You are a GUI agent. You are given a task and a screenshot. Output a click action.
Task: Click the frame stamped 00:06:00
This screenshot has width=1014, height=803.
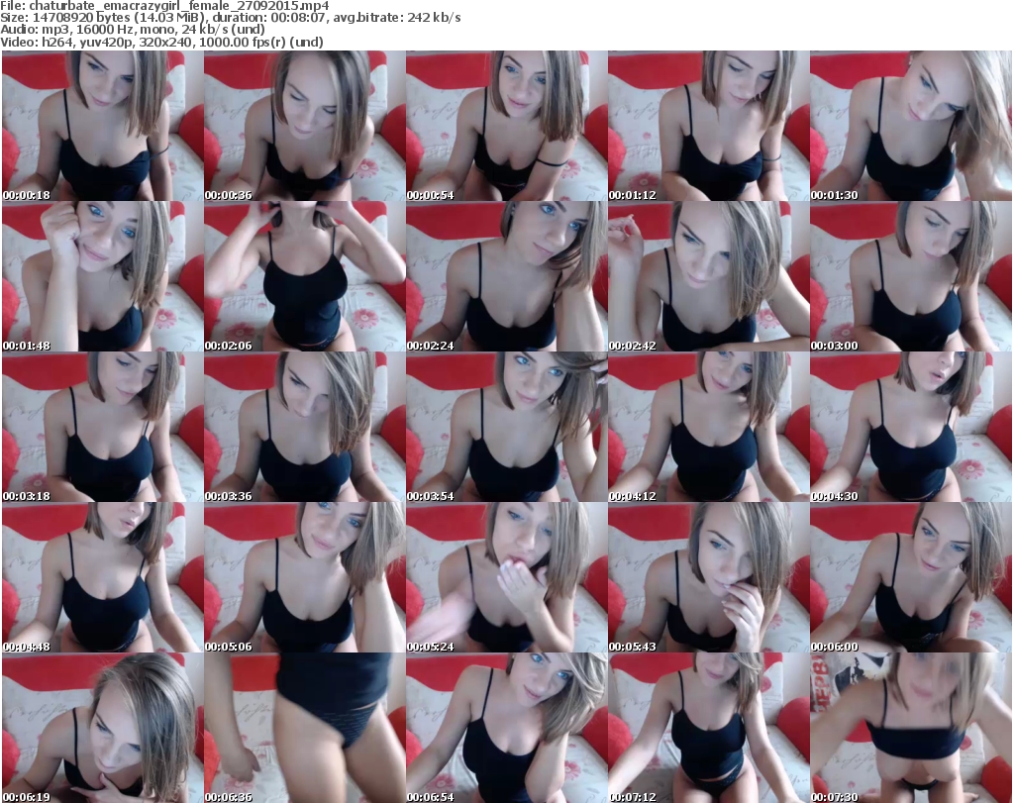coord(911,578)
